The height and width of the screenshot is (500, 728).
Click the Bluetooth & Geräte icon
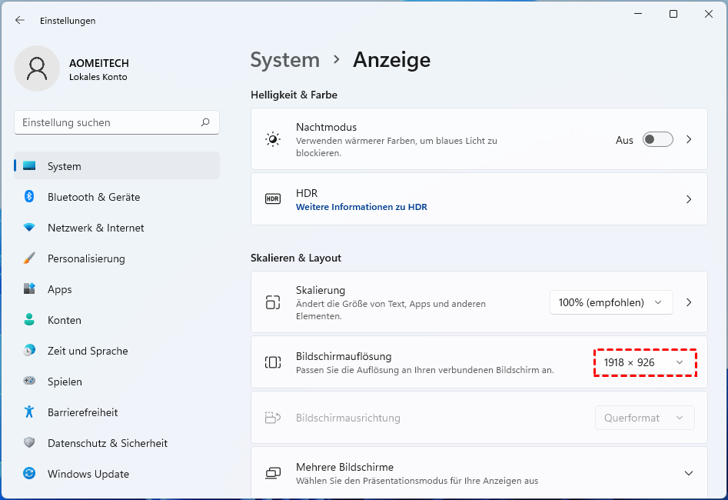tap(29, 197)
